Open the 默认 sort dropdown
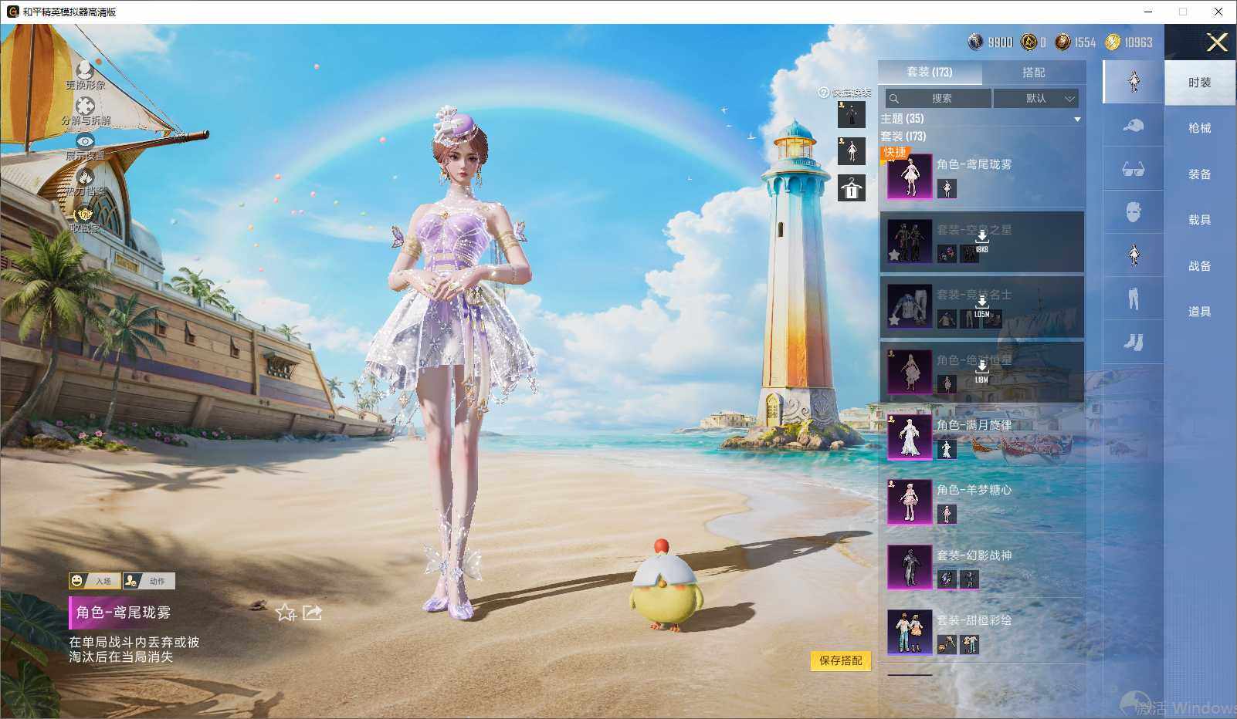The height and width of the screenshot is (719, 1237). click(x=1036, y=98)
